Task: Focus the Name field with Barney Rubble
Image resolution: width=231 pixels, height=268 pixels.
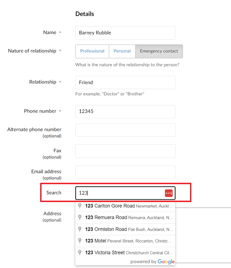Action: pos(125,33)
